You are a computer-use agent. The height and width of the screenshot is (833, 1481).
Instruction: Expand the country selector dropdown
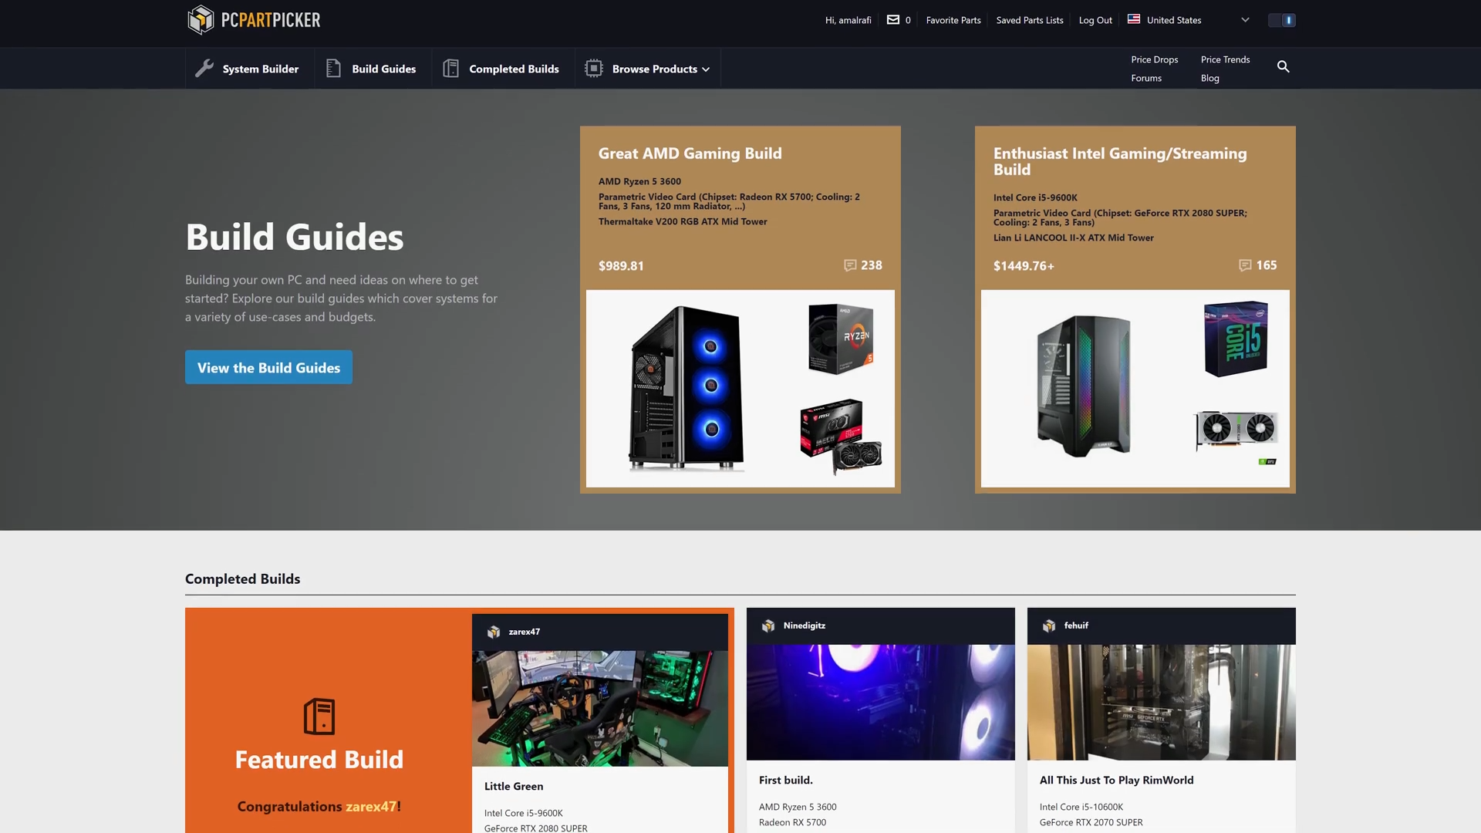(x=1244, y=20)
